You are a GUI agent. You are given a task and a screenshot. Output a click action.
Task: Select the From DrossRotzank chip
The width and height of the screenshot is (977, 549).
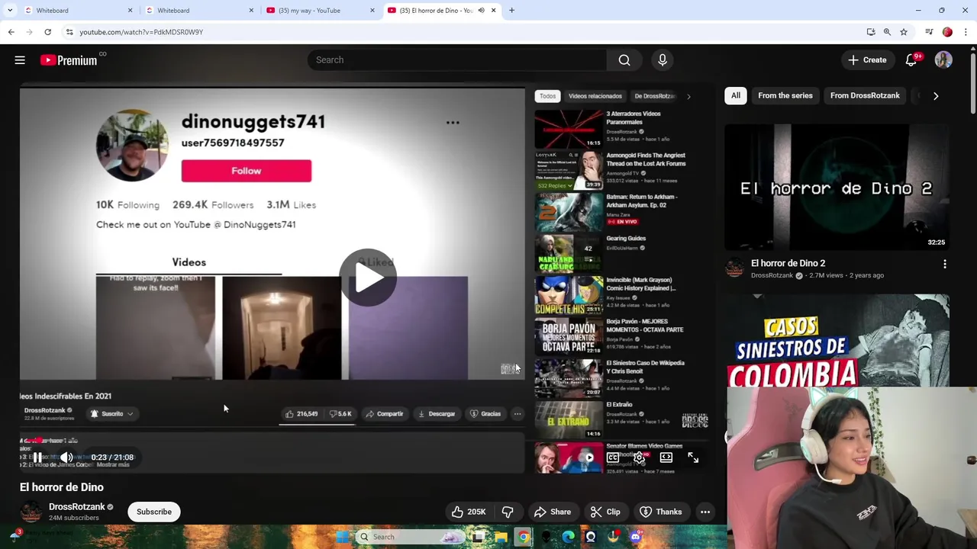[x=865, y=95]
